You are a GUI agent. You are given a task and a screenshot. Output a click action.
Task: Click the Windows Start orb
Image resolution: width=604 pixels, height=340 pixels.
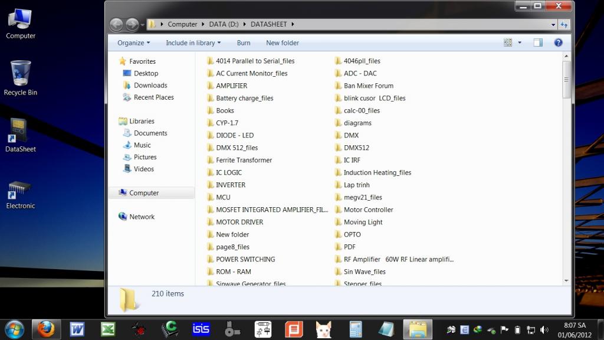(x=15, y=329)
